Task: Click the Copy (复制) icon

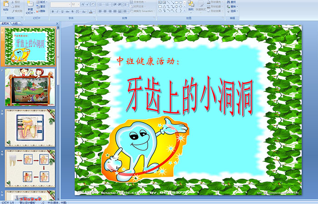Action: (x=13, y=7)
